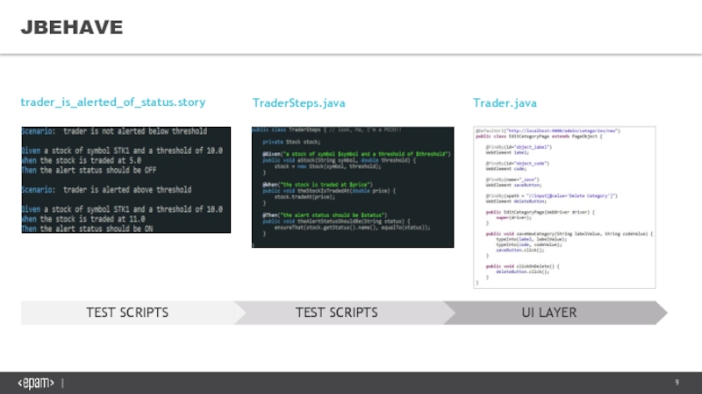
Task: Click the UI LAYER arrow
Action: (x=549, y=313)
